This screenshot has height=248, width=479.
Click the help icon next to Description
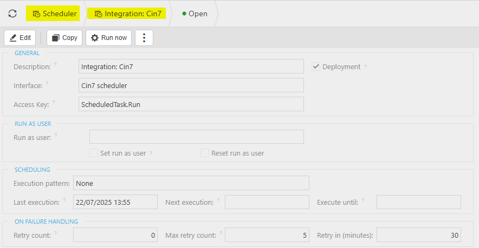click(55, 65)
